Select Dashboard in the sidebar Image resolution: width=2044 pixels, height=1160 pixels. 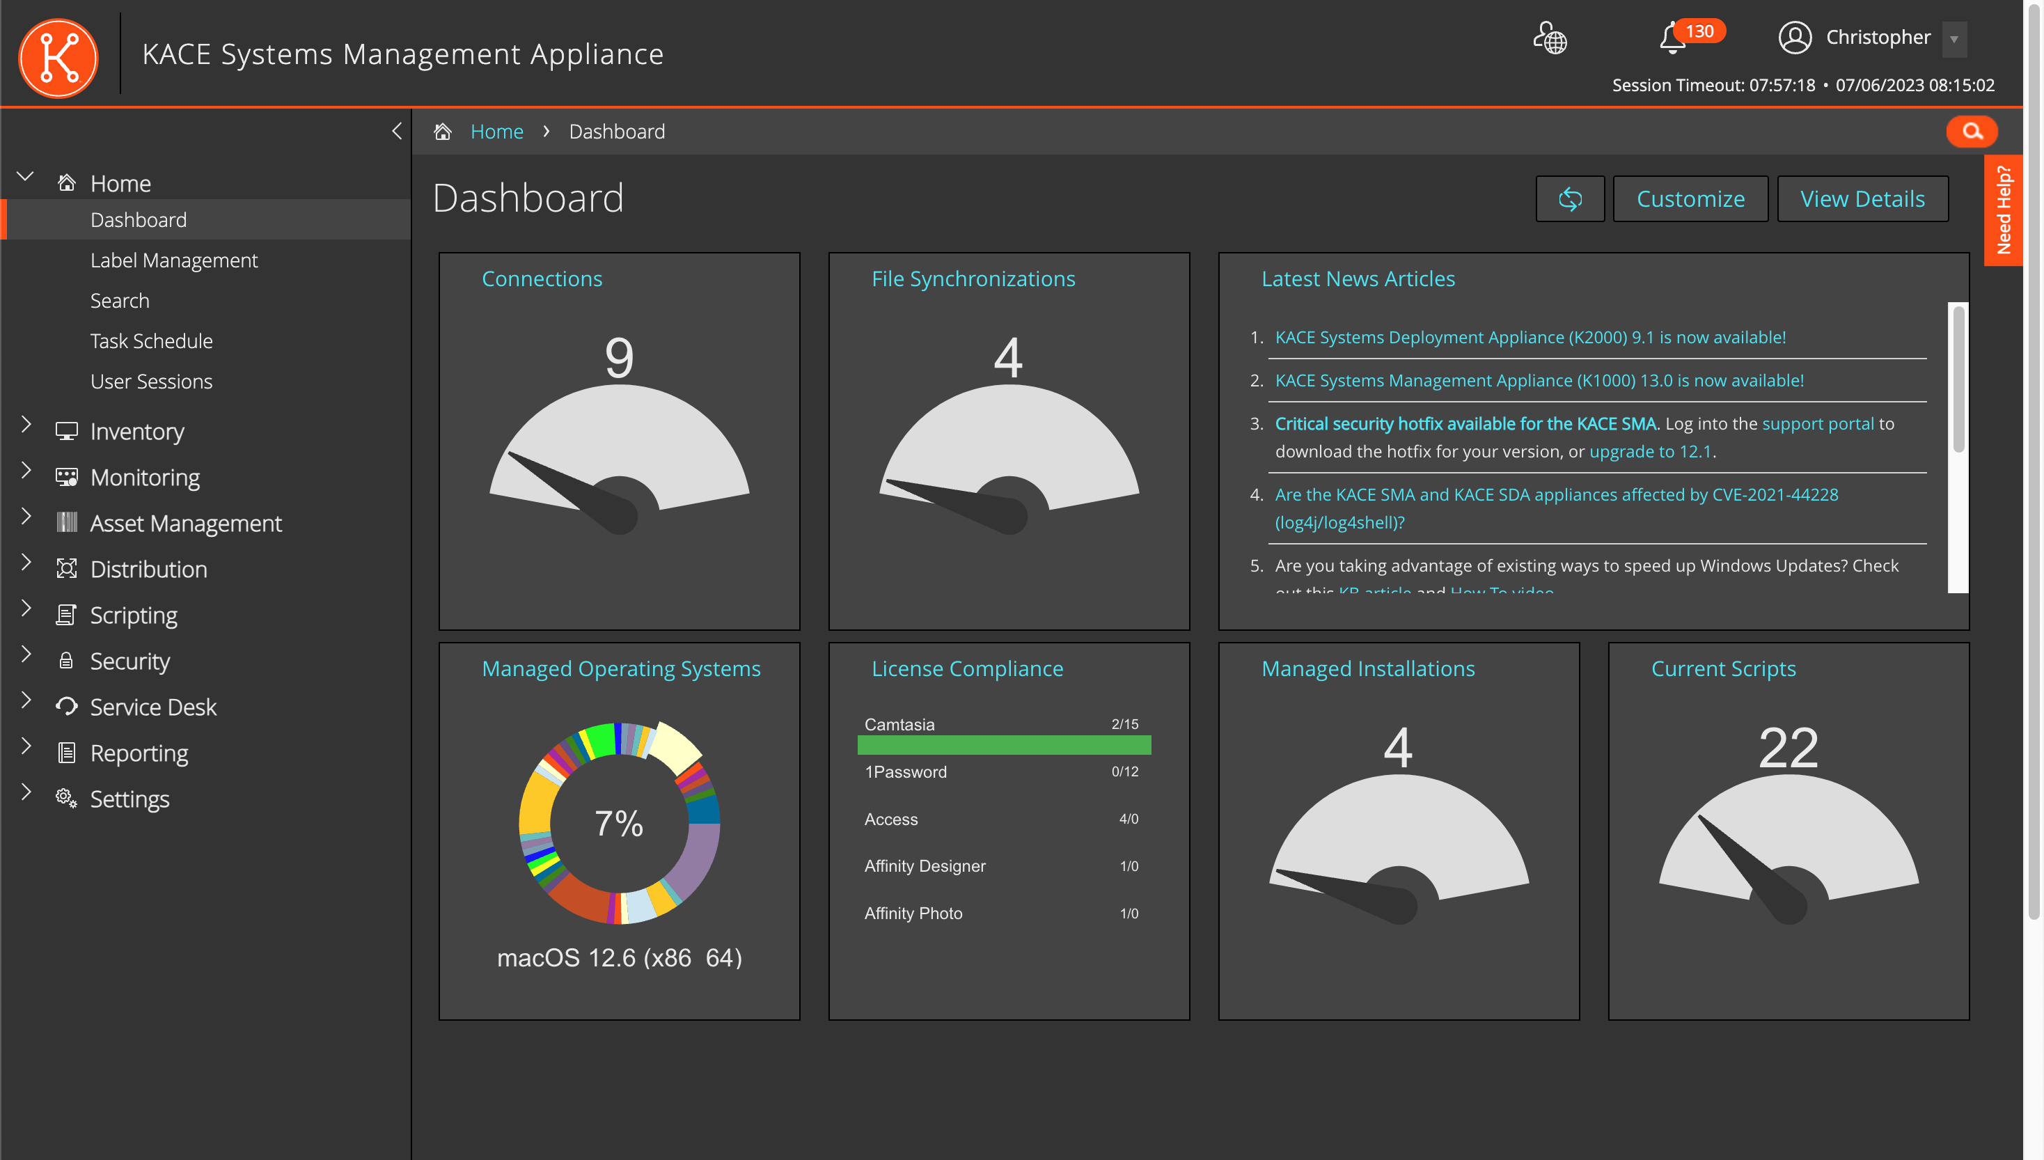click(139, 219)
